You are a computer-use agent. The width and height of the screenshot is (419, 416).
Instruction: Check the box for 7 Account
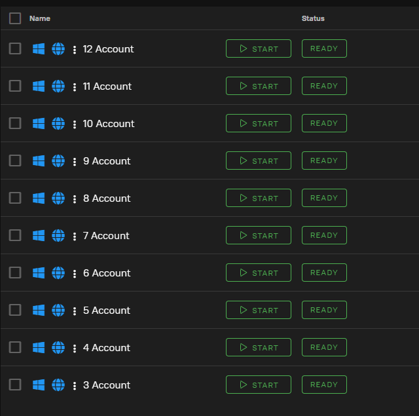(x=15, y=236)
